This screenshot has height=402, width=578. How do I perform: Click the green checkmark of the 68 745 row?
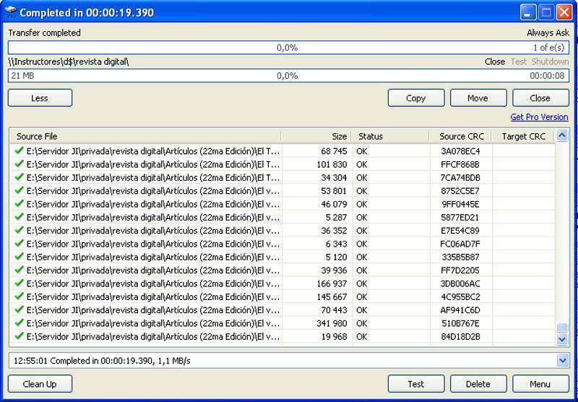[20, 150]
